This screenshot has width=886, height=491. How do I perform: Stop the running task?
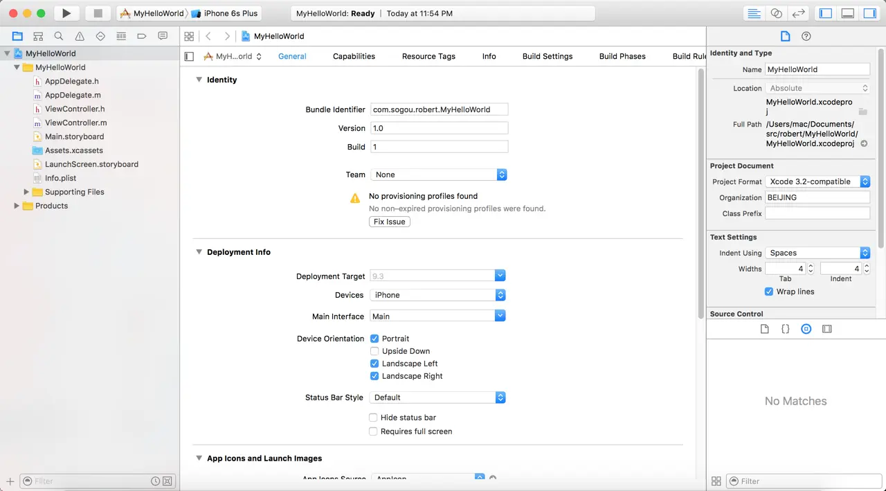click(x=98, y=13)
